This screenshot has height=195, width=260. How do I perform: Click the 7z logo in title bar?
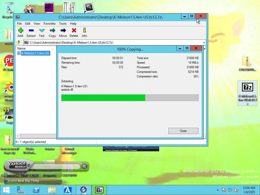(x=18, y=17)
